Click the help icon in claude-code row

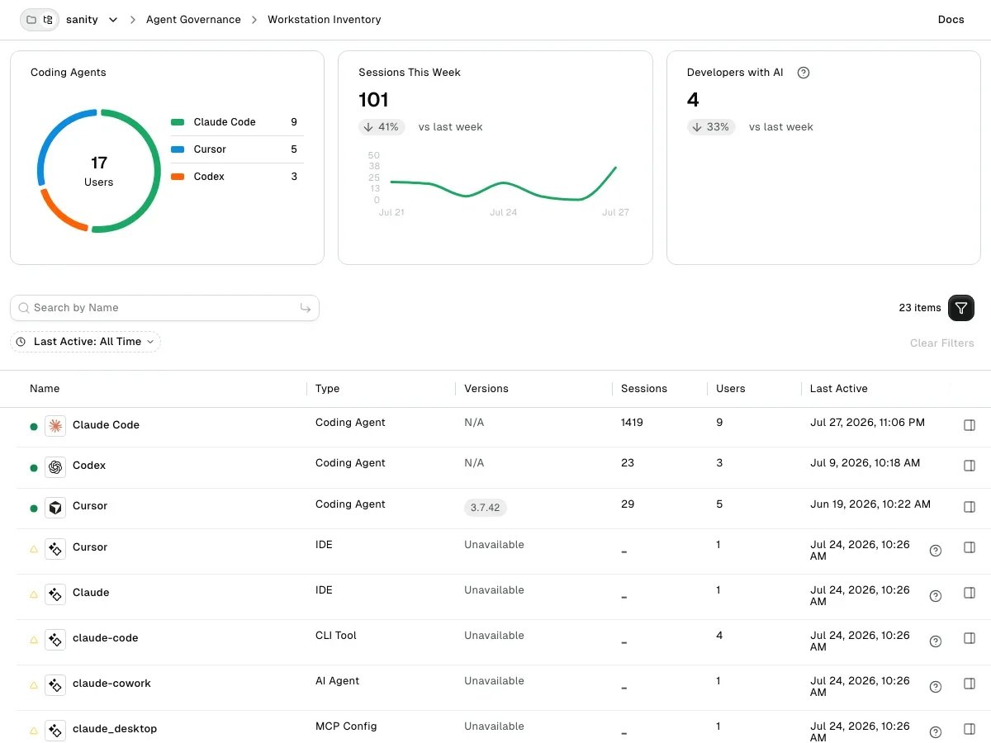936,641
